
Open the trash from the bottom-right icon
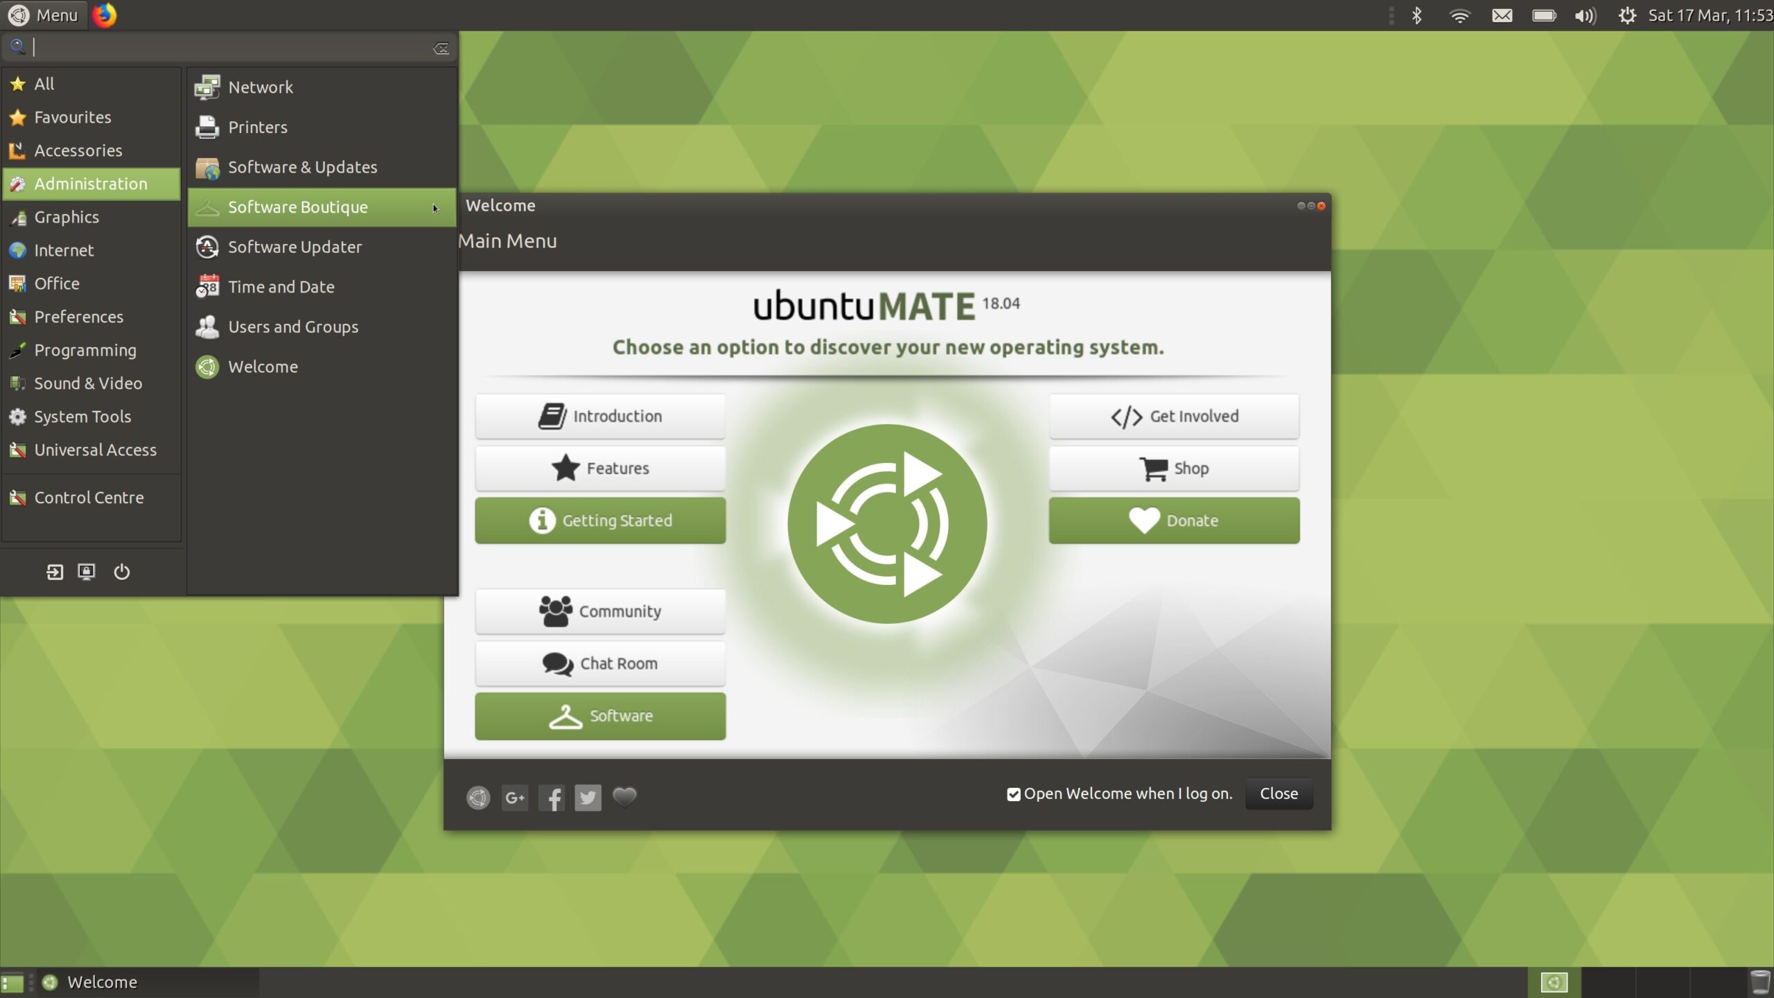point(1762,981)
